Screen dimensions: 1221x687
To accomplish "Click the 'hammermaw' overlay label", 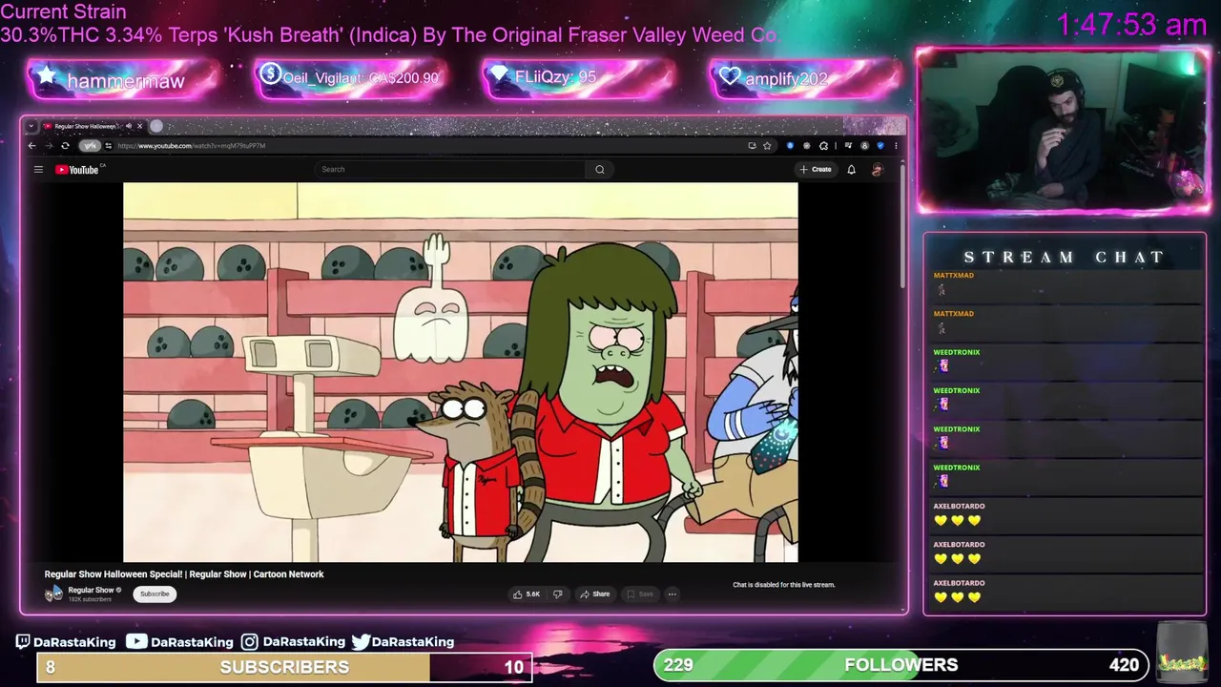I will (125, 81).
